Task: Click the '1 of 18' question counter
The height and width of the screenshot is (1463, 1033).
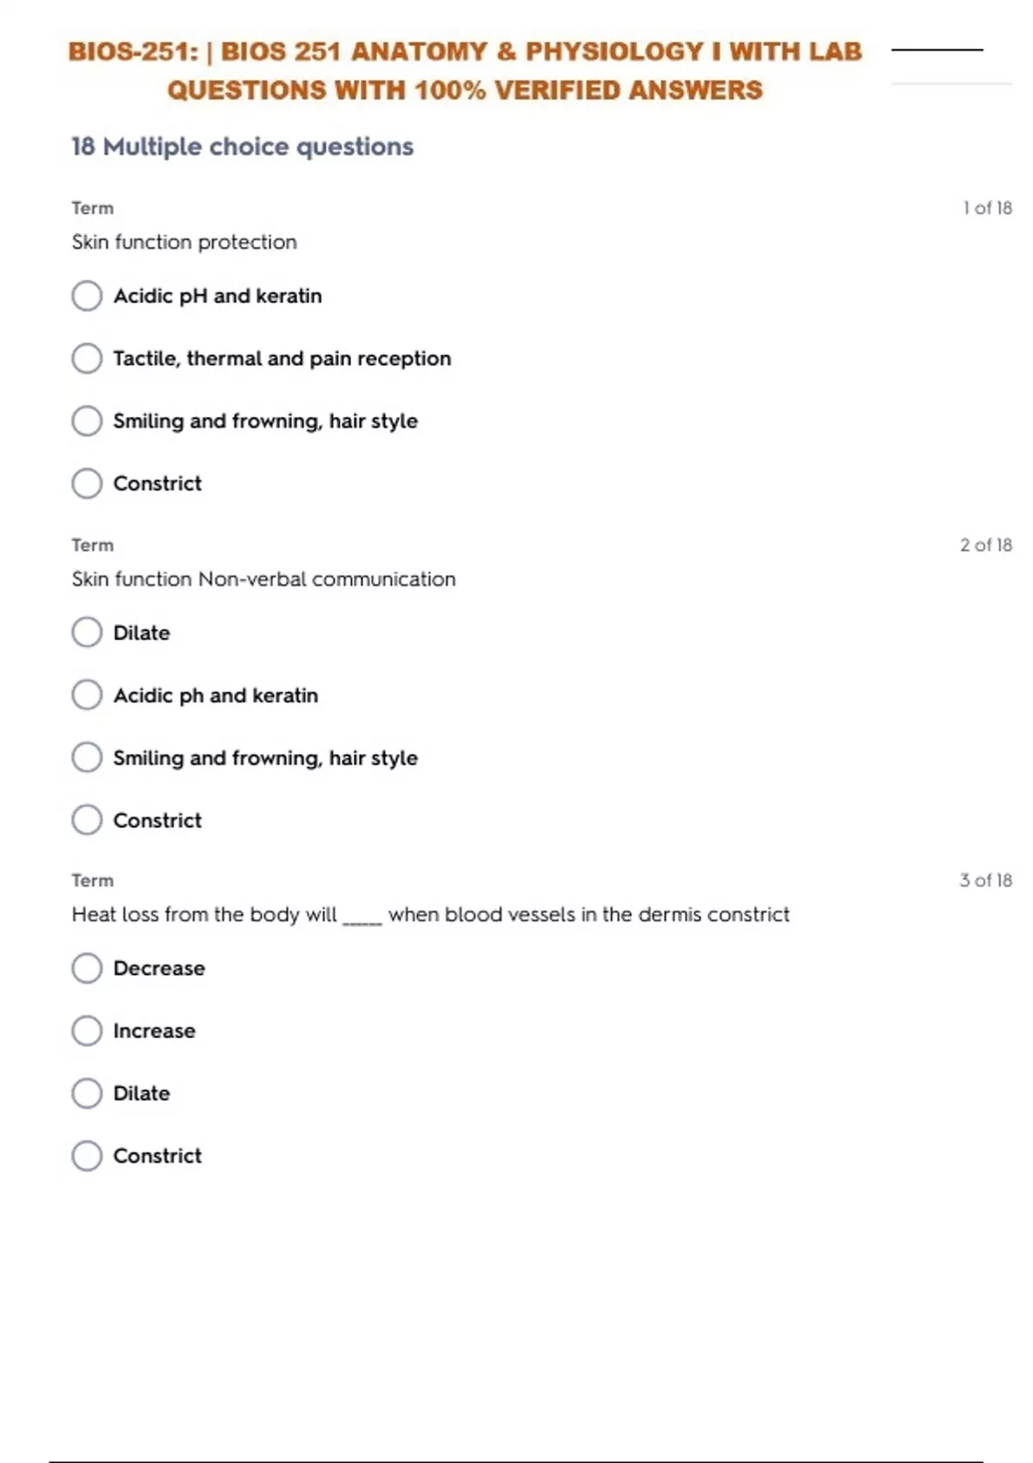Action: tap(987, 208)
